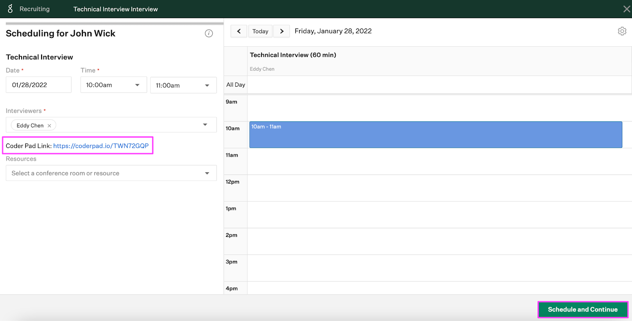The image size is (632, 321).
Task: Close the interview scheduling dialog
Action: pos(626,9)
